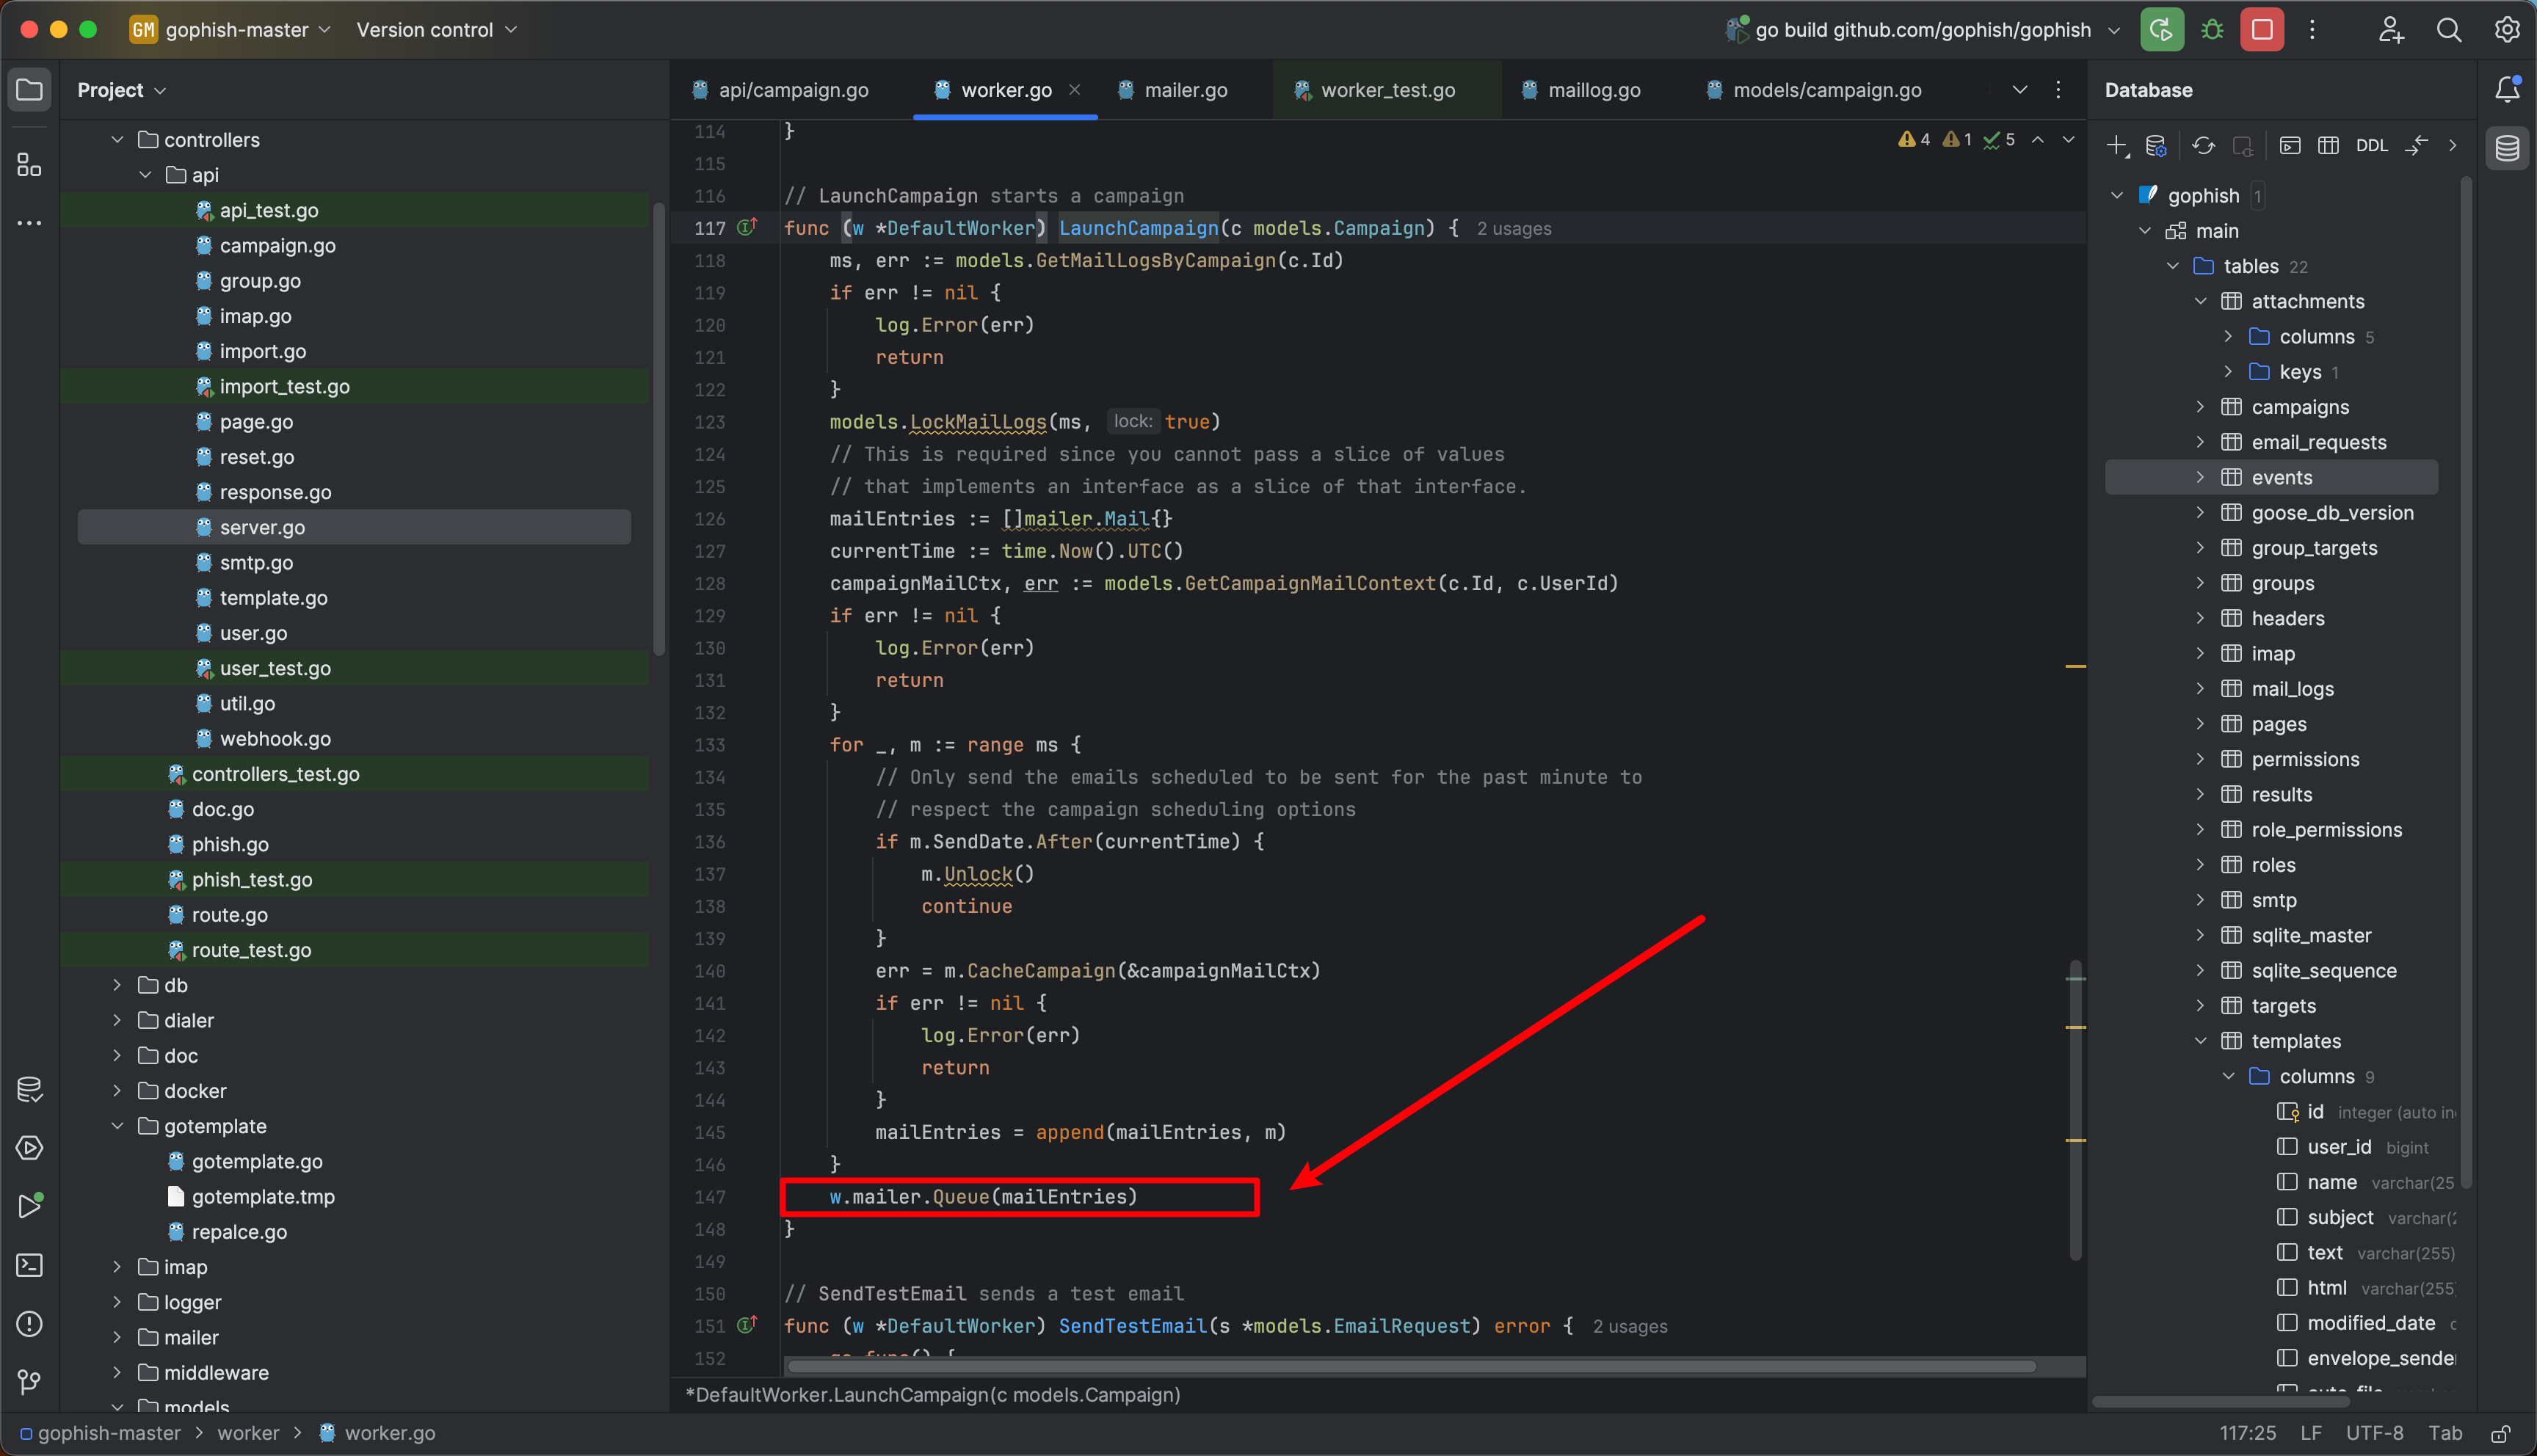Open the Problems tool window icon
This screenshot has width=2537, height=1456.
29,1324
